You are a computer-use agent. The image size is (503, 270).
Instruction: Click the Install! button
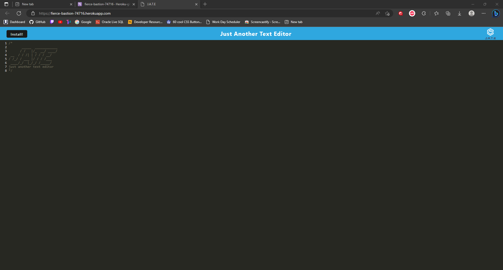(17, 34)
